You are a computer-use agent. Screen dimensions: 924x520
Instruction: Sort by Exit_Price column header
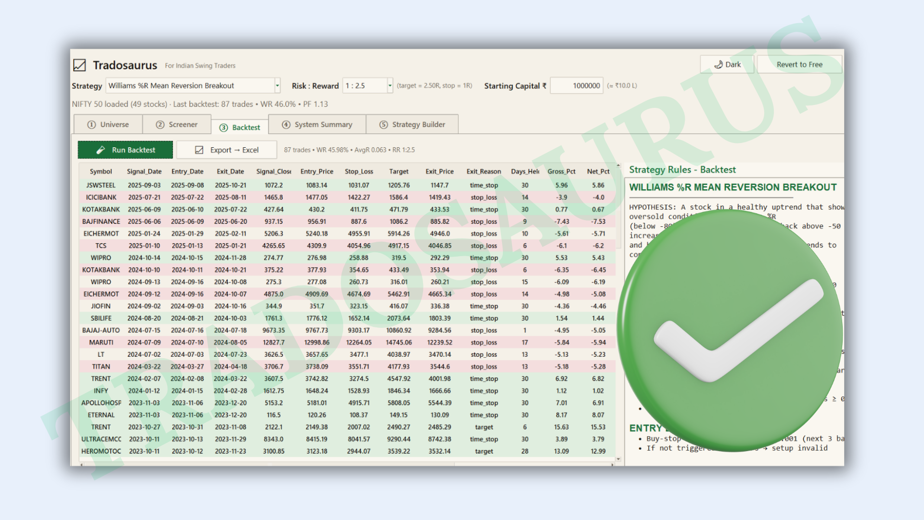[439, 171]
